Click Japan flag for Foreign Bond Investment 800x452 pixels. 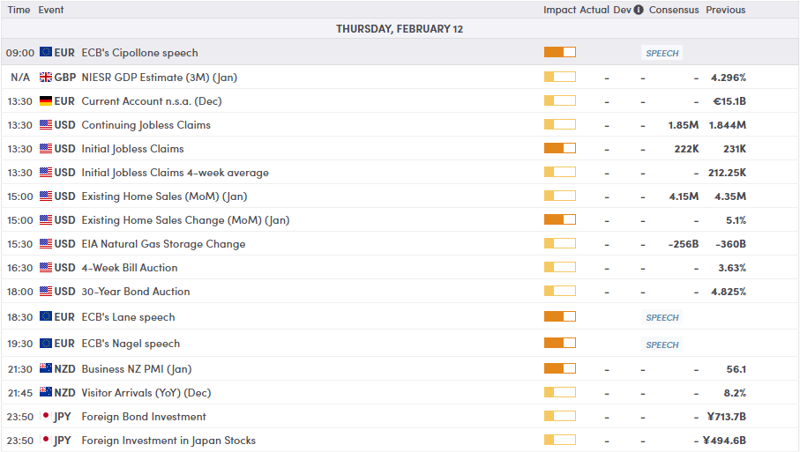[x=46, y=417]
